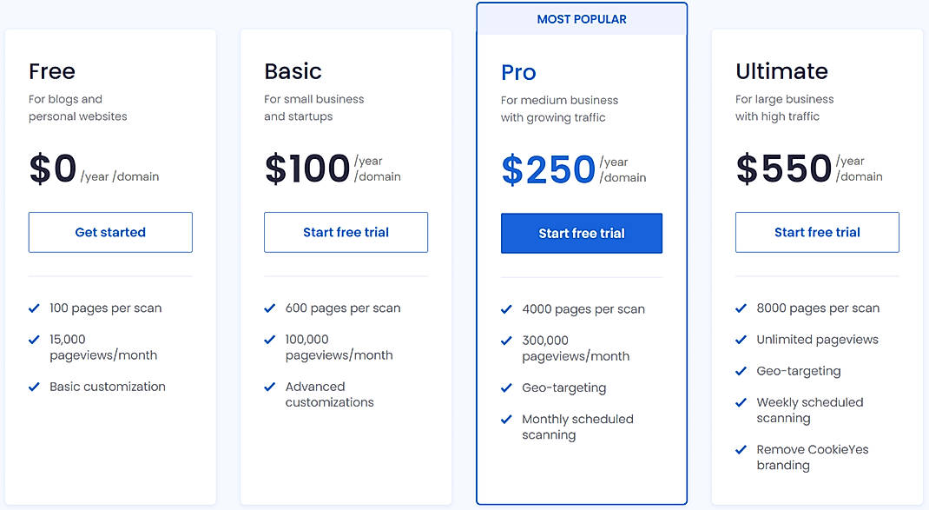Select the Pro plan heading
The height and width of the screenshot is (510, 929).
(x=518, y=73)
